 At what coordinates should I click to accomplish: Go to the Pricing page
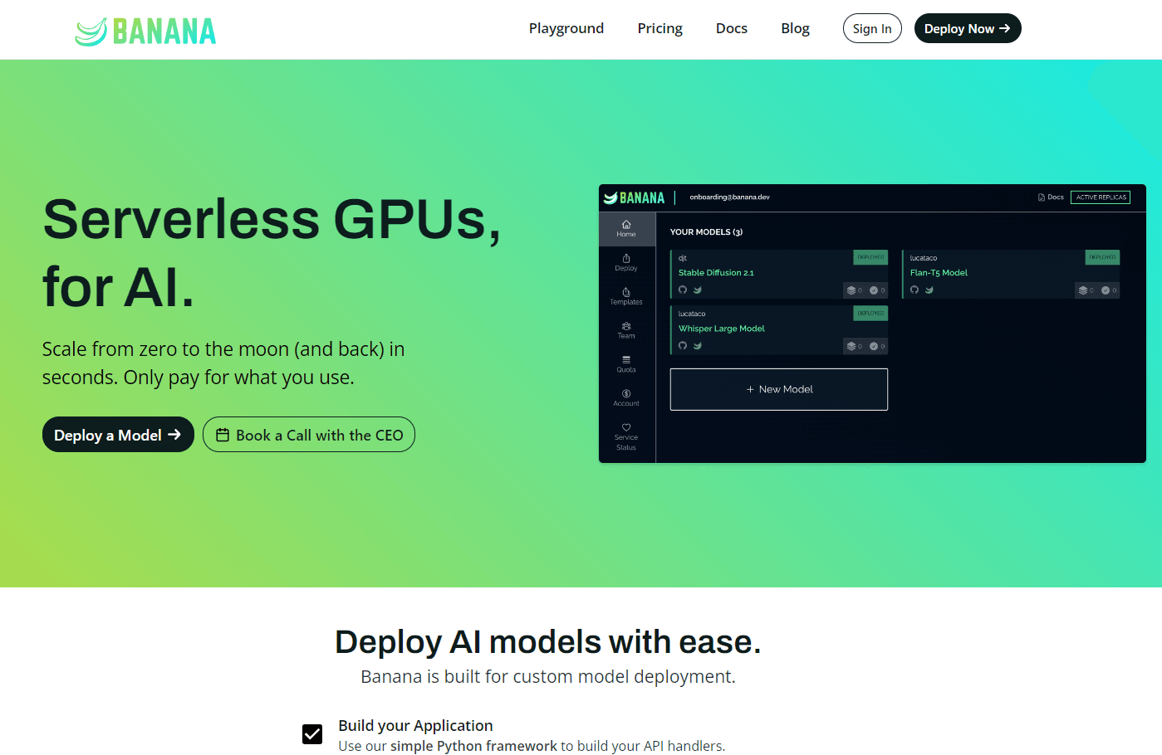(659, 28)
